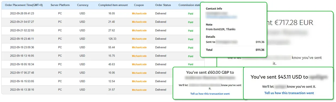Click the Currency column header
This screenshot has height=102, width=336.
pyautogui.click(x=83, y=5)
